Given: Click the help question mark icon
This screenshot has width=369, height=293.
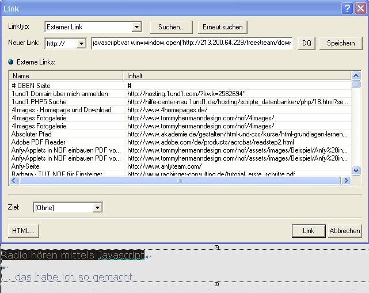Looking at the screenshot, I should point(347,8).
